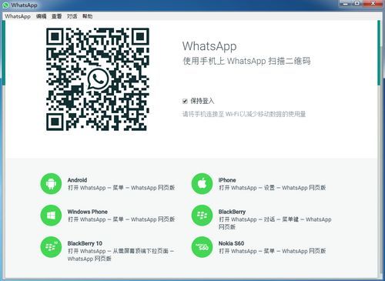Click the QR code image

point(98,79)
